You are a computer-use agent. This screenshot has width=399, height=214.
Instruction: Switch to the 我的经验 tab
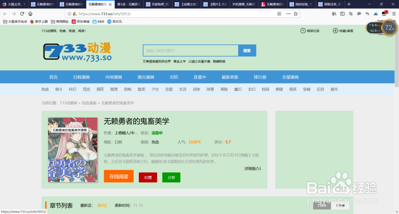tap(302, 4)
